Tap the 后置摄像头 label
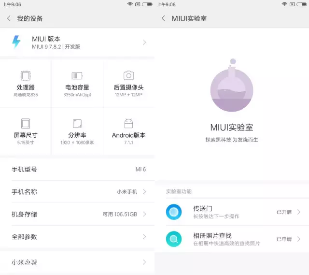Screen dimensions: 309x275 129,87
